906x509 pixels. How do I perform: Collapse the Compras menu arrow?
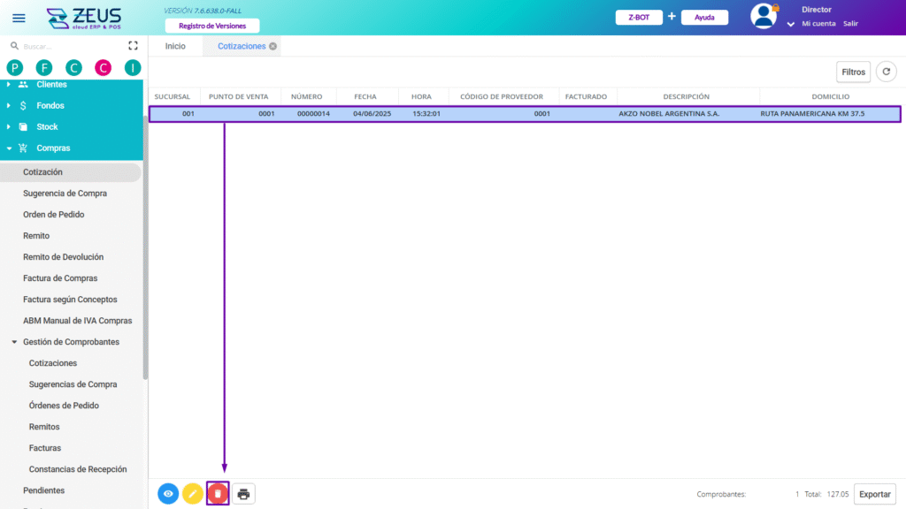point(9,148)
